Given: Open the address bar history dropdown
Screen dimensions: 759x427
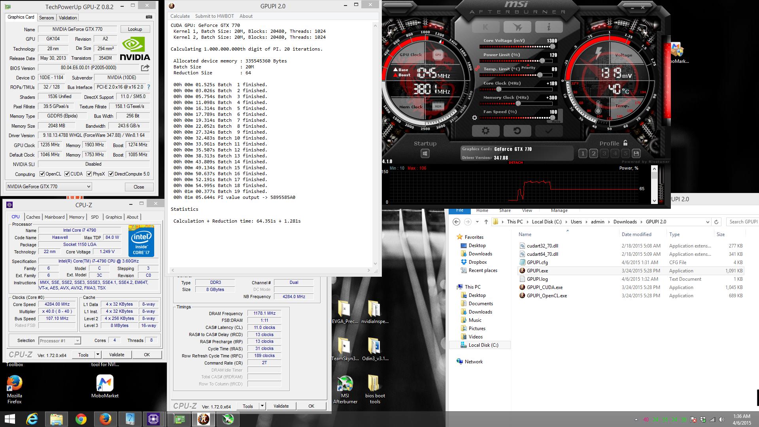Looking at the screenshot, I should point(708,222).
